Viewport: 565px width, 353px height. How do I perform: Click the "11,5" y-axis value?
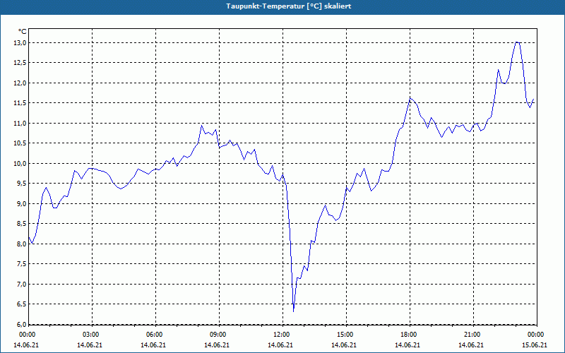[x=20, y=103]
